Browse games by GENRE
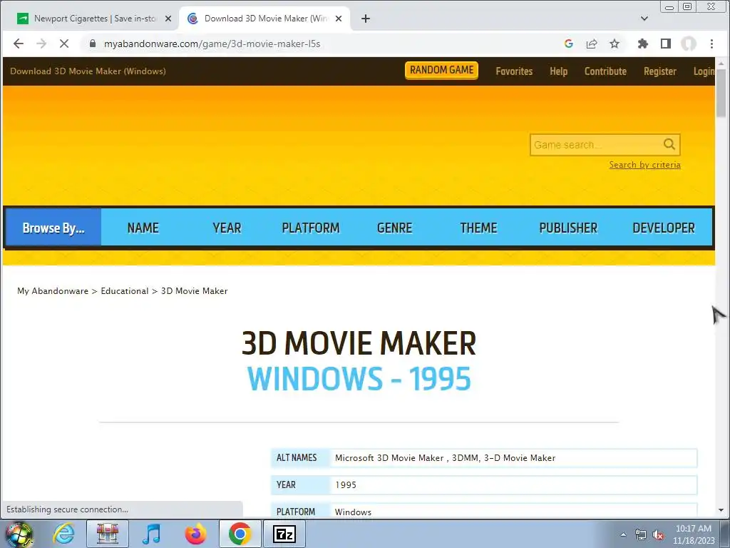Screen dimensions: 730x548 [394, 228]
